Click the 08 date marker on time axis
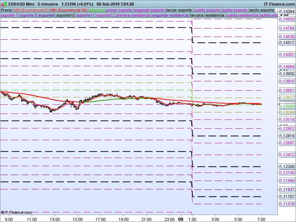The height and width of the screenshot is (222, 296). pyautogui.click(x=181, y=219)
